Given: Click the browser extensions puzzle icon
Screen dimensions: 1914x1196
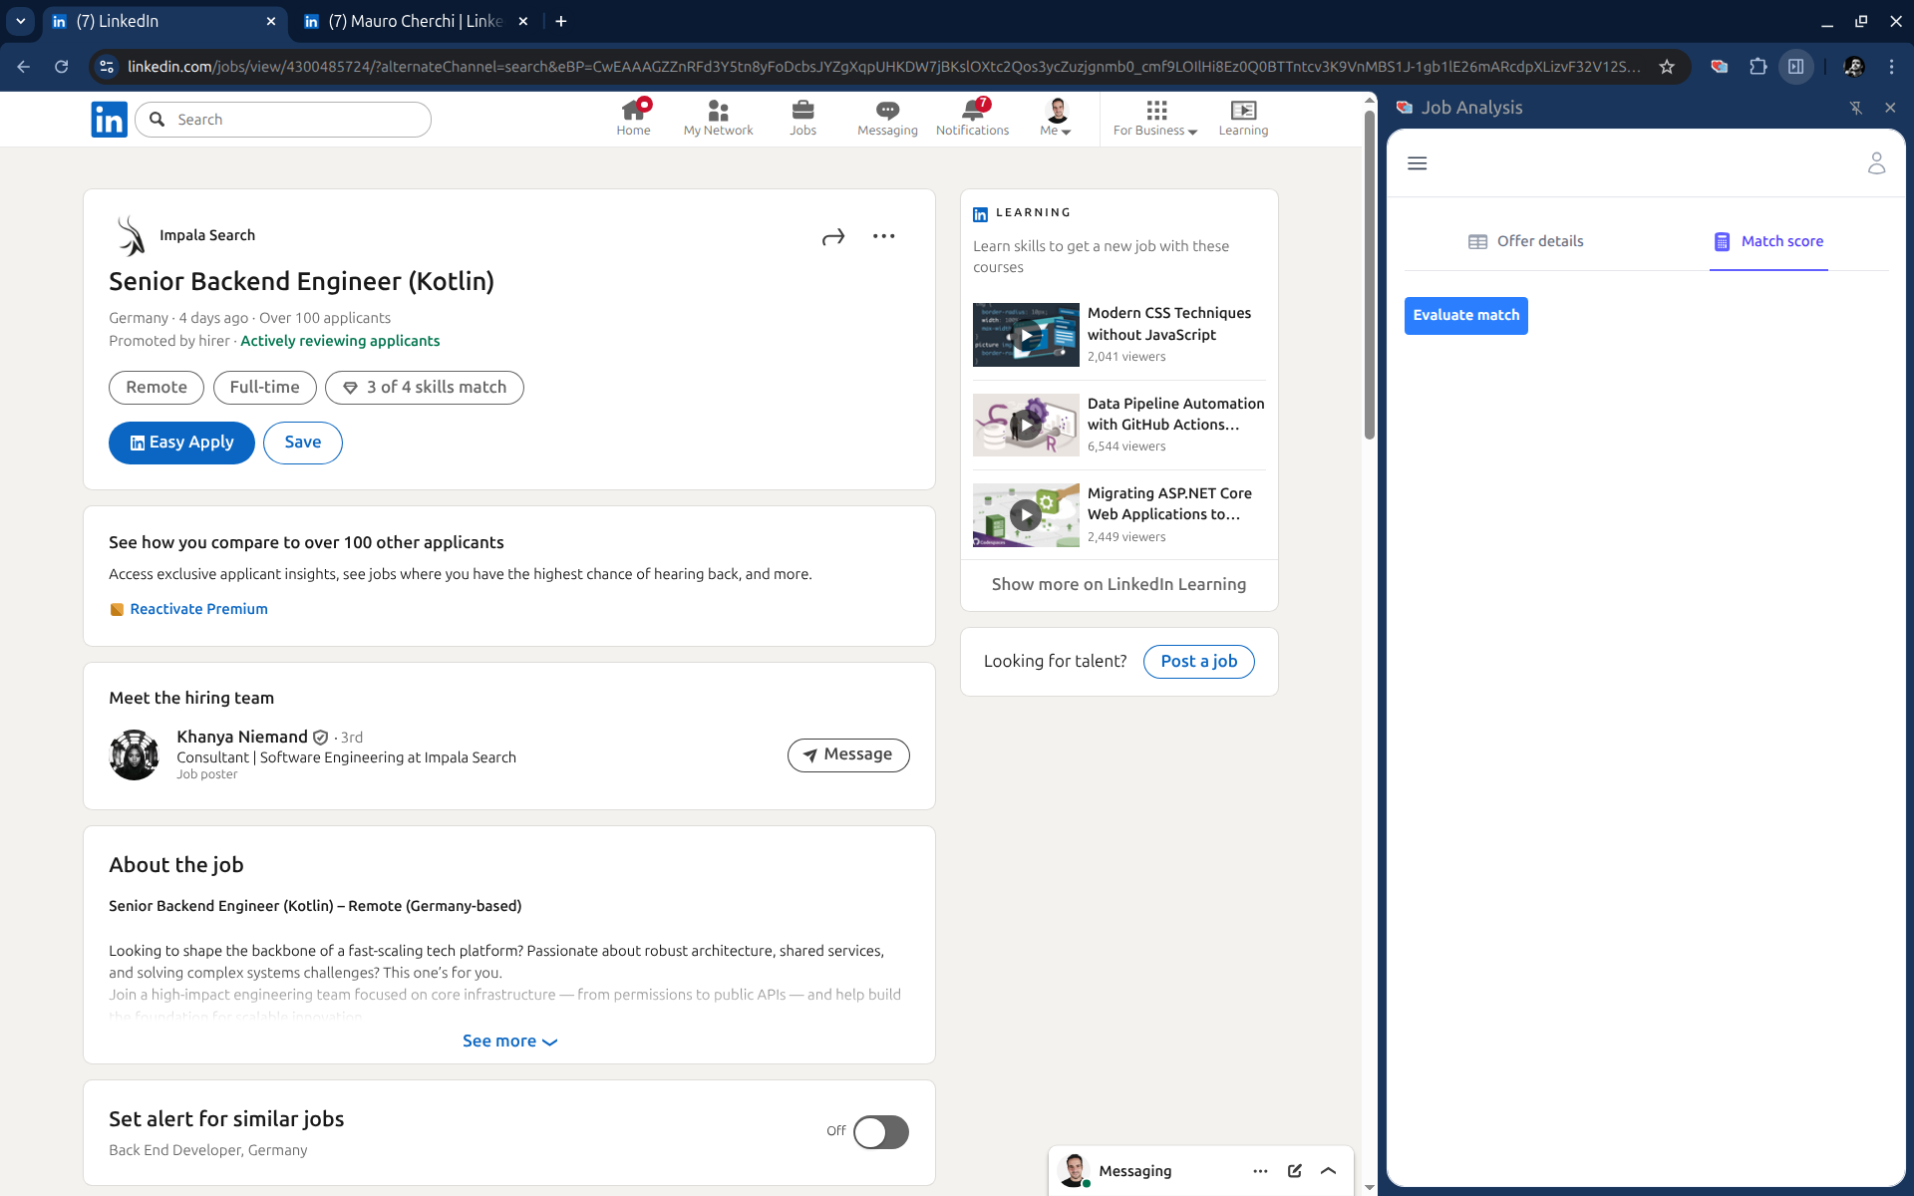Looking at the screenshot, I should point(1757,67).
